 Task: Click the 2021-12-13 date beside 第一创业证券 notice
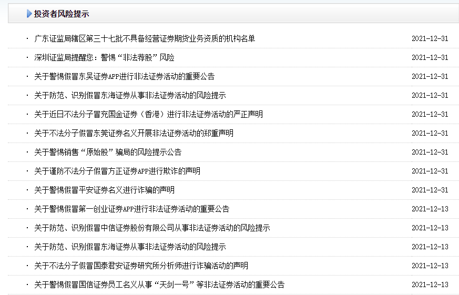coord(430,209)
